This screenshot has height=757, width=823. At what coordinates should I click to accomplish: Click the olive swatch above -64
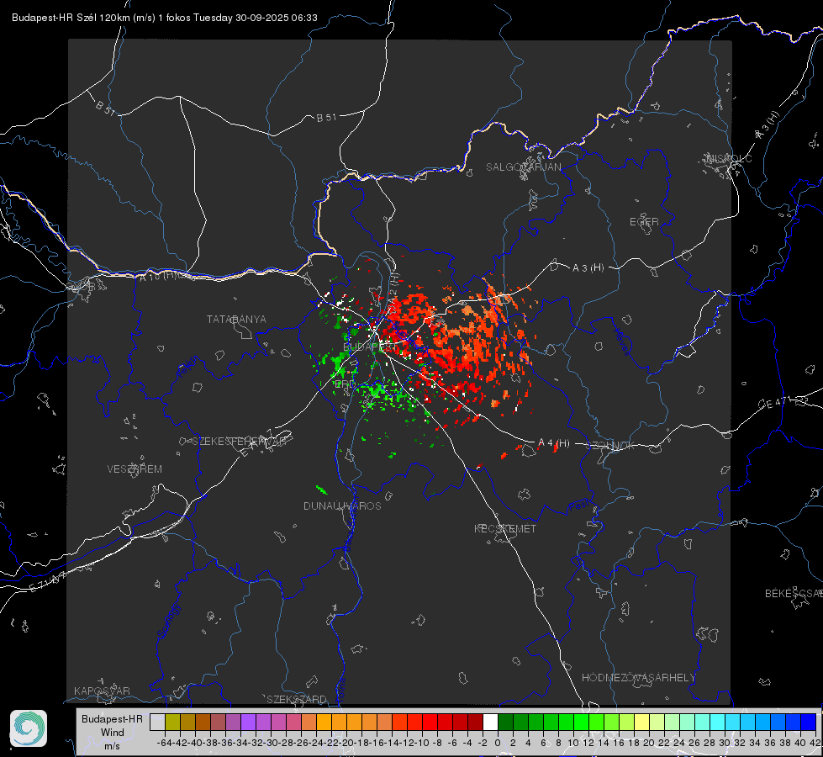[172, 722]
